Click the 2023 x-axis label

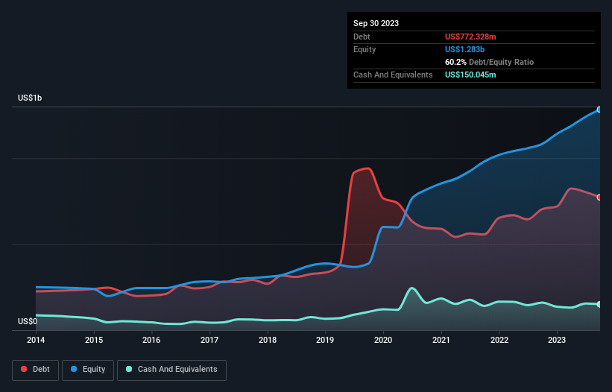pos(557,340)
